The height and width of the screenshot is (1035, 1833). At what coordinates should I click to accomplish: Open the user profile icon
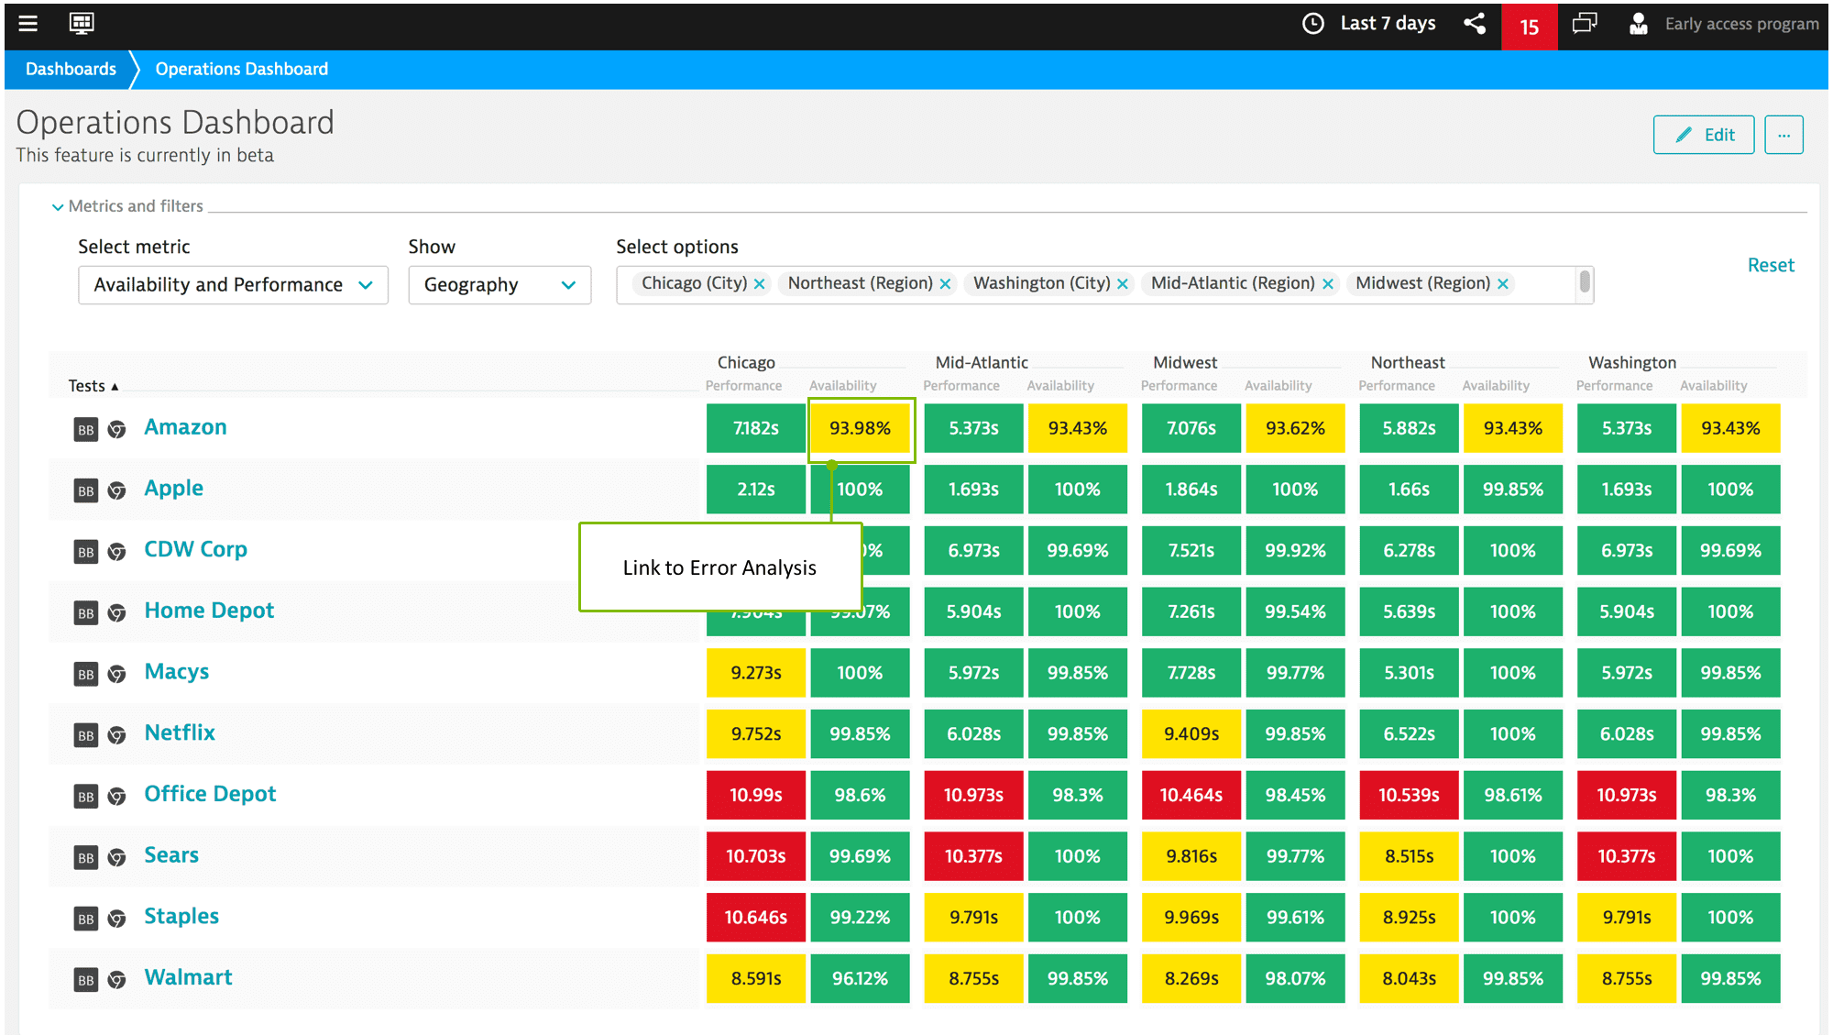(1638, 24)
